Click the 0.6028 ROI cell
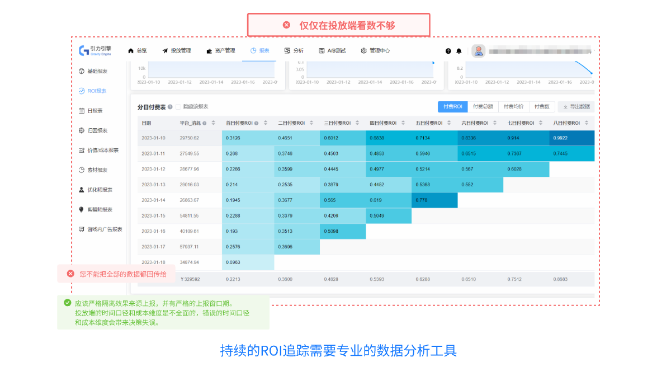This screenshot has width=671, height=381. point(526,169)
